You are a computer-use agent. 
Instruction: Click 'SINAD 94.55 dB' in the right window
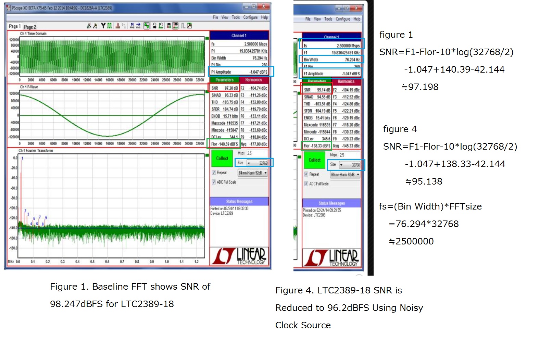[x=317, y=97]
